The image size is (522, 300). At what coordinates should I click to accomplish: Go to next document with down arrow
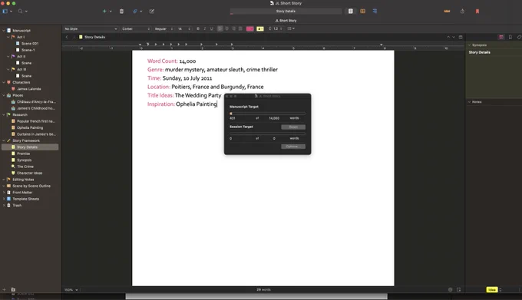pos(454,38)
